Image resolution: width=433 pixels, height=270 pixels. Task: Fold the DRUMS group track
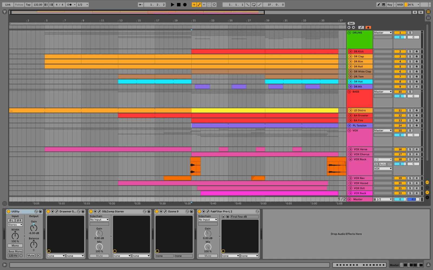pos(349,33)
